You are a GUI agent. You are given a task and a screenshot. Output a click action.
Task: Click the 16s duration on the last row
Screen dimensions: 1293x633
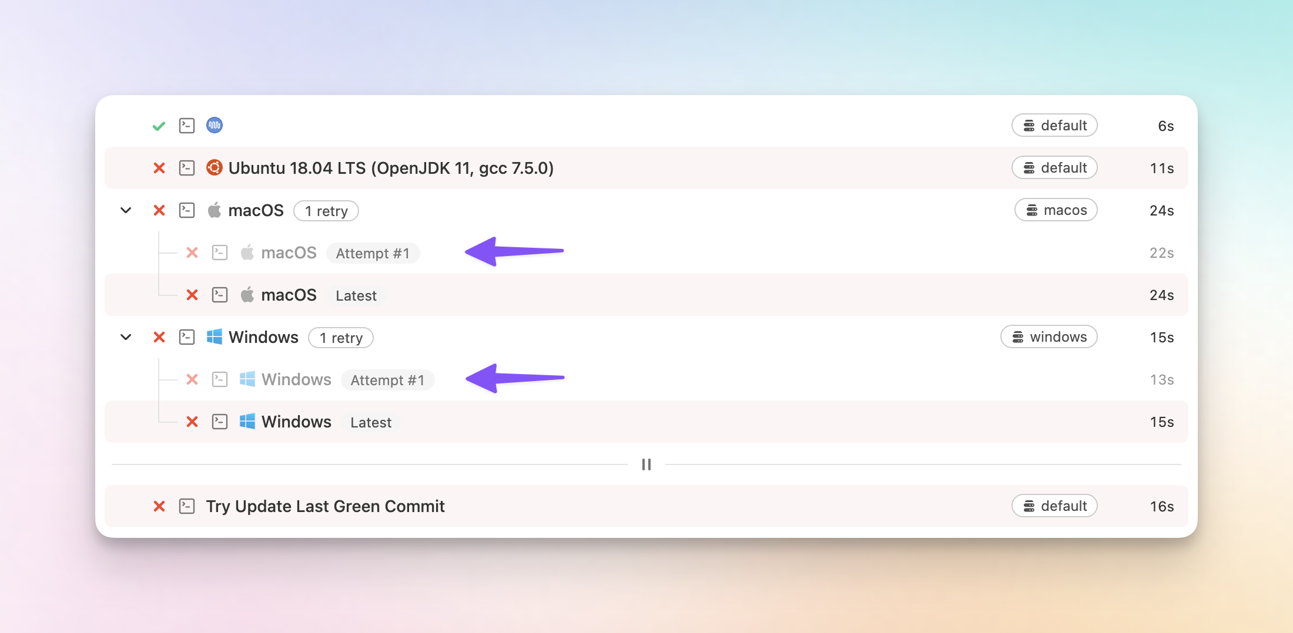pyautogui.click(x=1162, y=507)
